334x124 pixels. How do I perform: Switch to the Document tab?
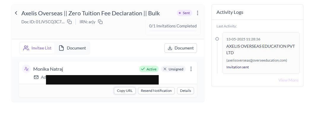tap(72, 48)
